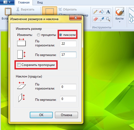Click Вырезать (Cut) in ribbon
Viewport: 134px width, 130px height.
(x=25, y=9)
